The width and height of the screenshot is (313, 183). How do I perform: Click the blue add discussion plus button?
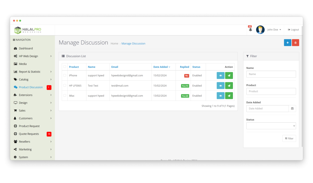pyautogui.click(x=287, y=43)
